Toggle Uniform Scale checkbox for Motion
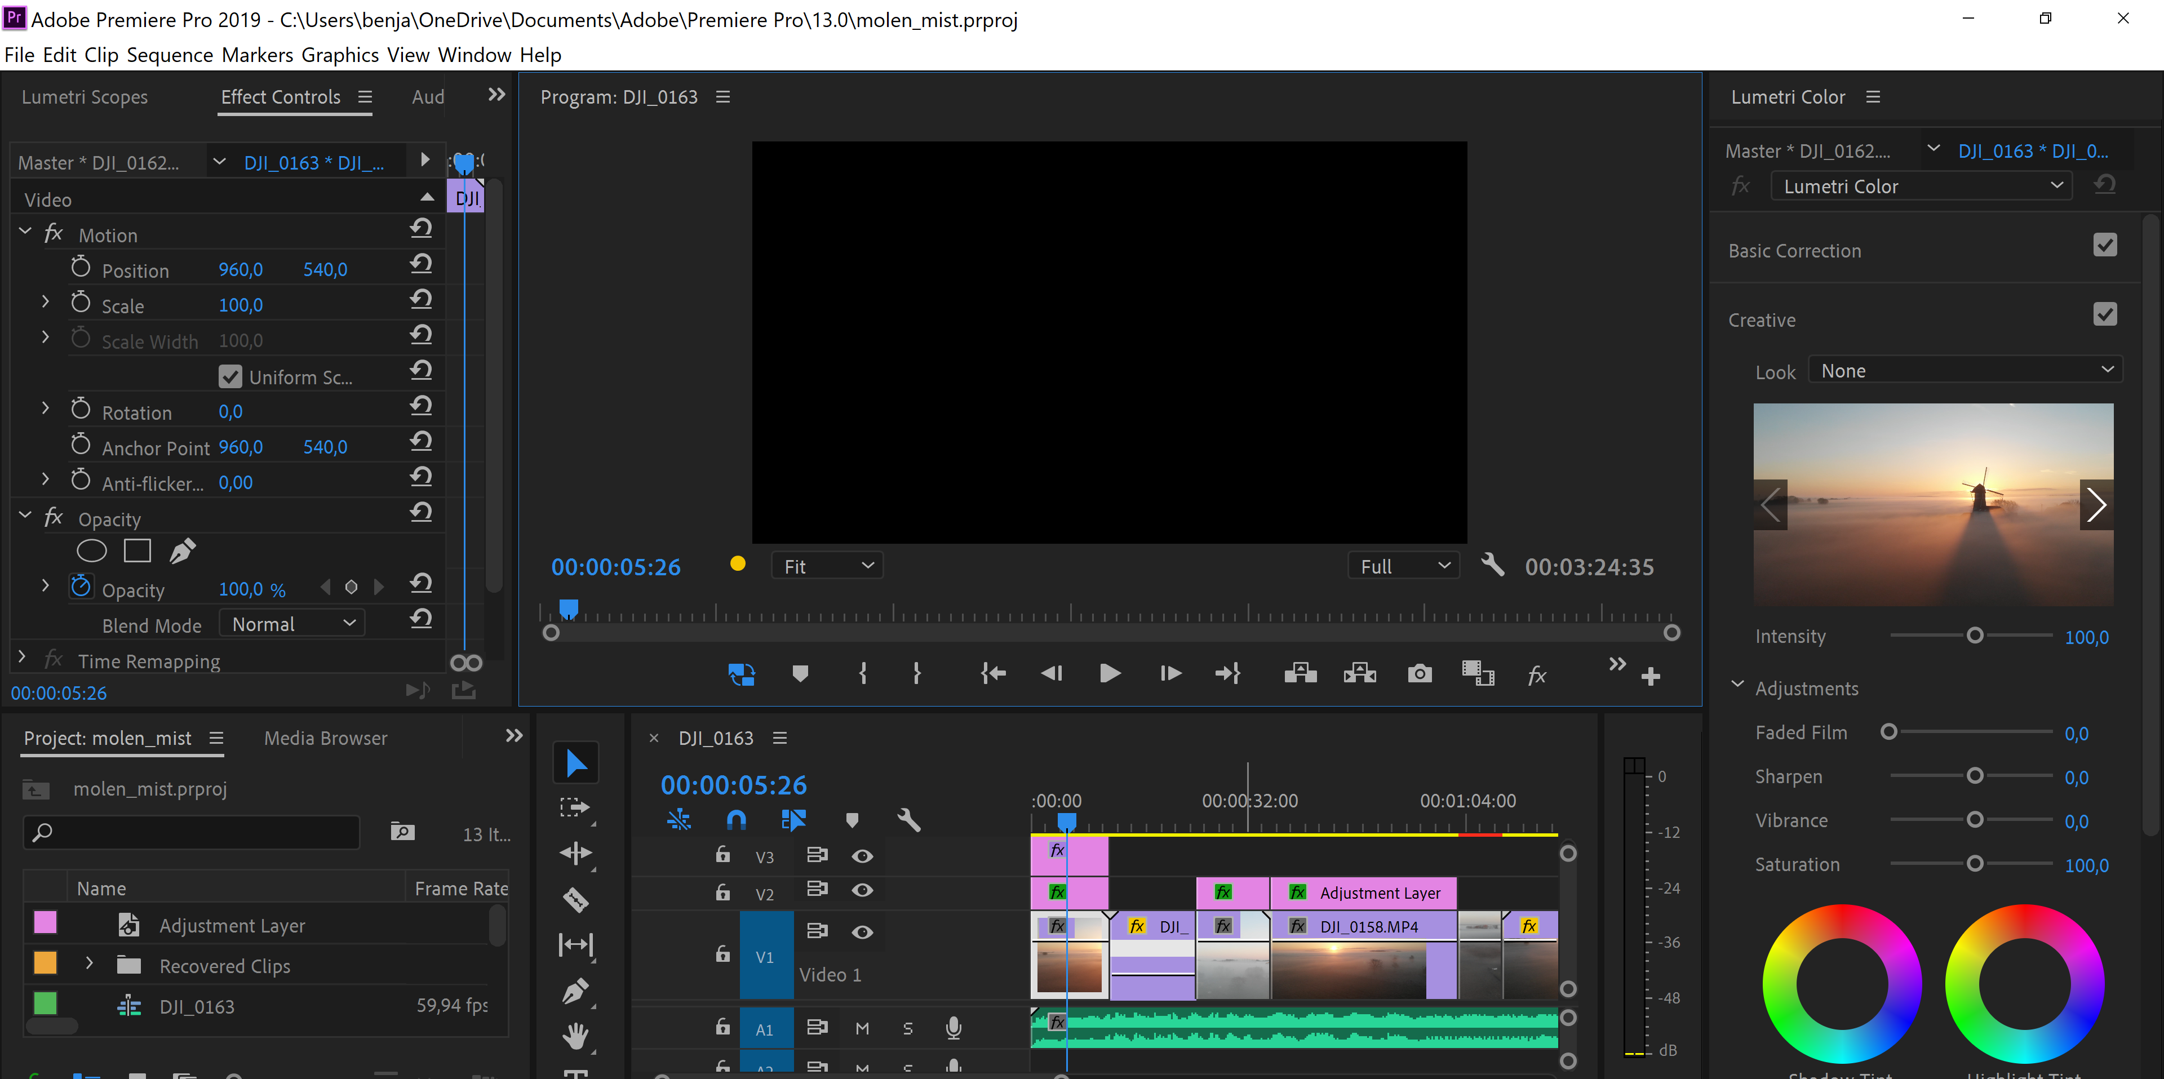Viewport: 2164px width, 1079px height. point(227,375)
